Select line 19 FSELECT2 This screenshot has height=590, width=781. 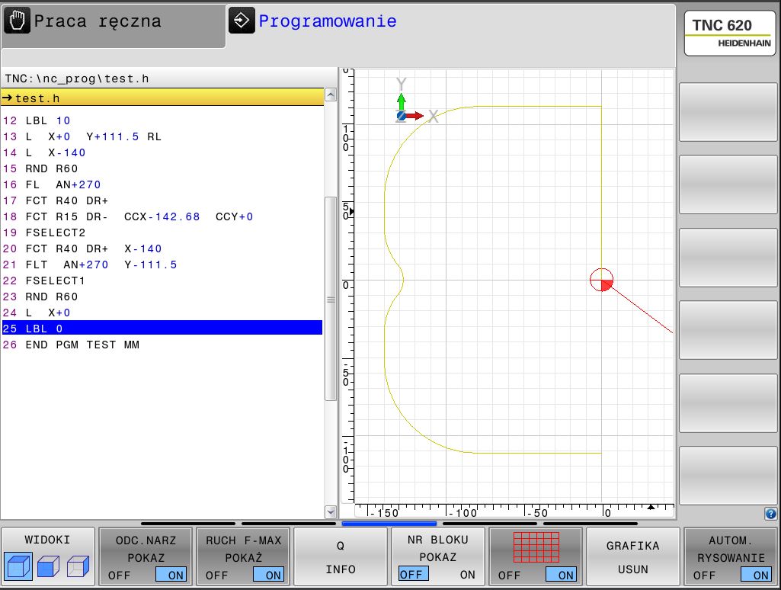[x=162, y=232]
